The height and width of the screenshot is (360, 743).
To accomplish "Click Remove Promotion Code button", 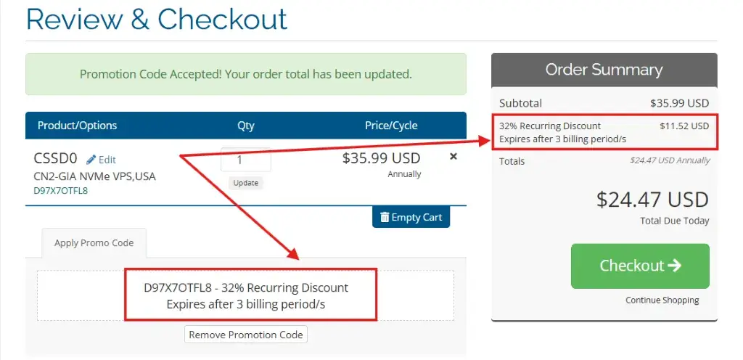I will point(246,335).
